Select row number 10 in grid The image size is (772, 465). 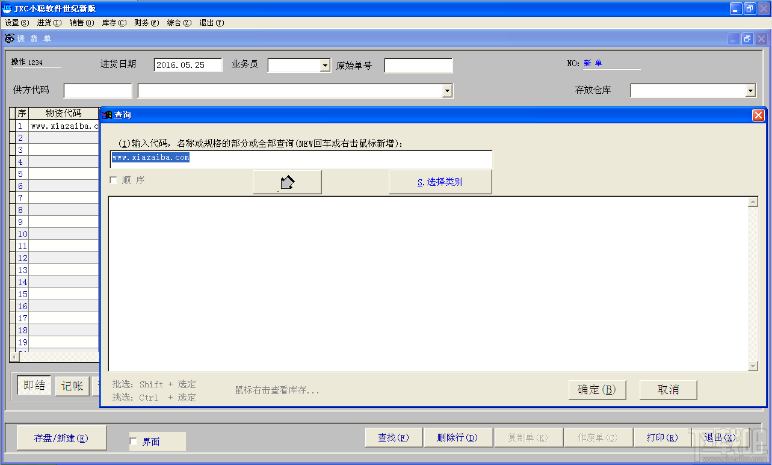point(22,234)
